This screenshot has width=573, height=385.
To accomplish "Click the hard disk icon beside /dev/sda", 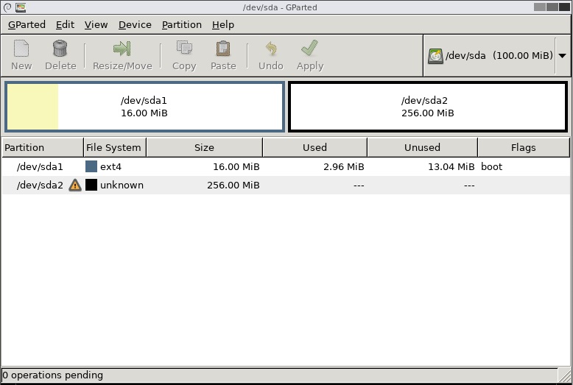I will [x=435, y=56].
